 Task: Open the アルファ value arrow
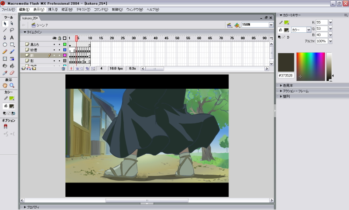(x=330, y=41)
